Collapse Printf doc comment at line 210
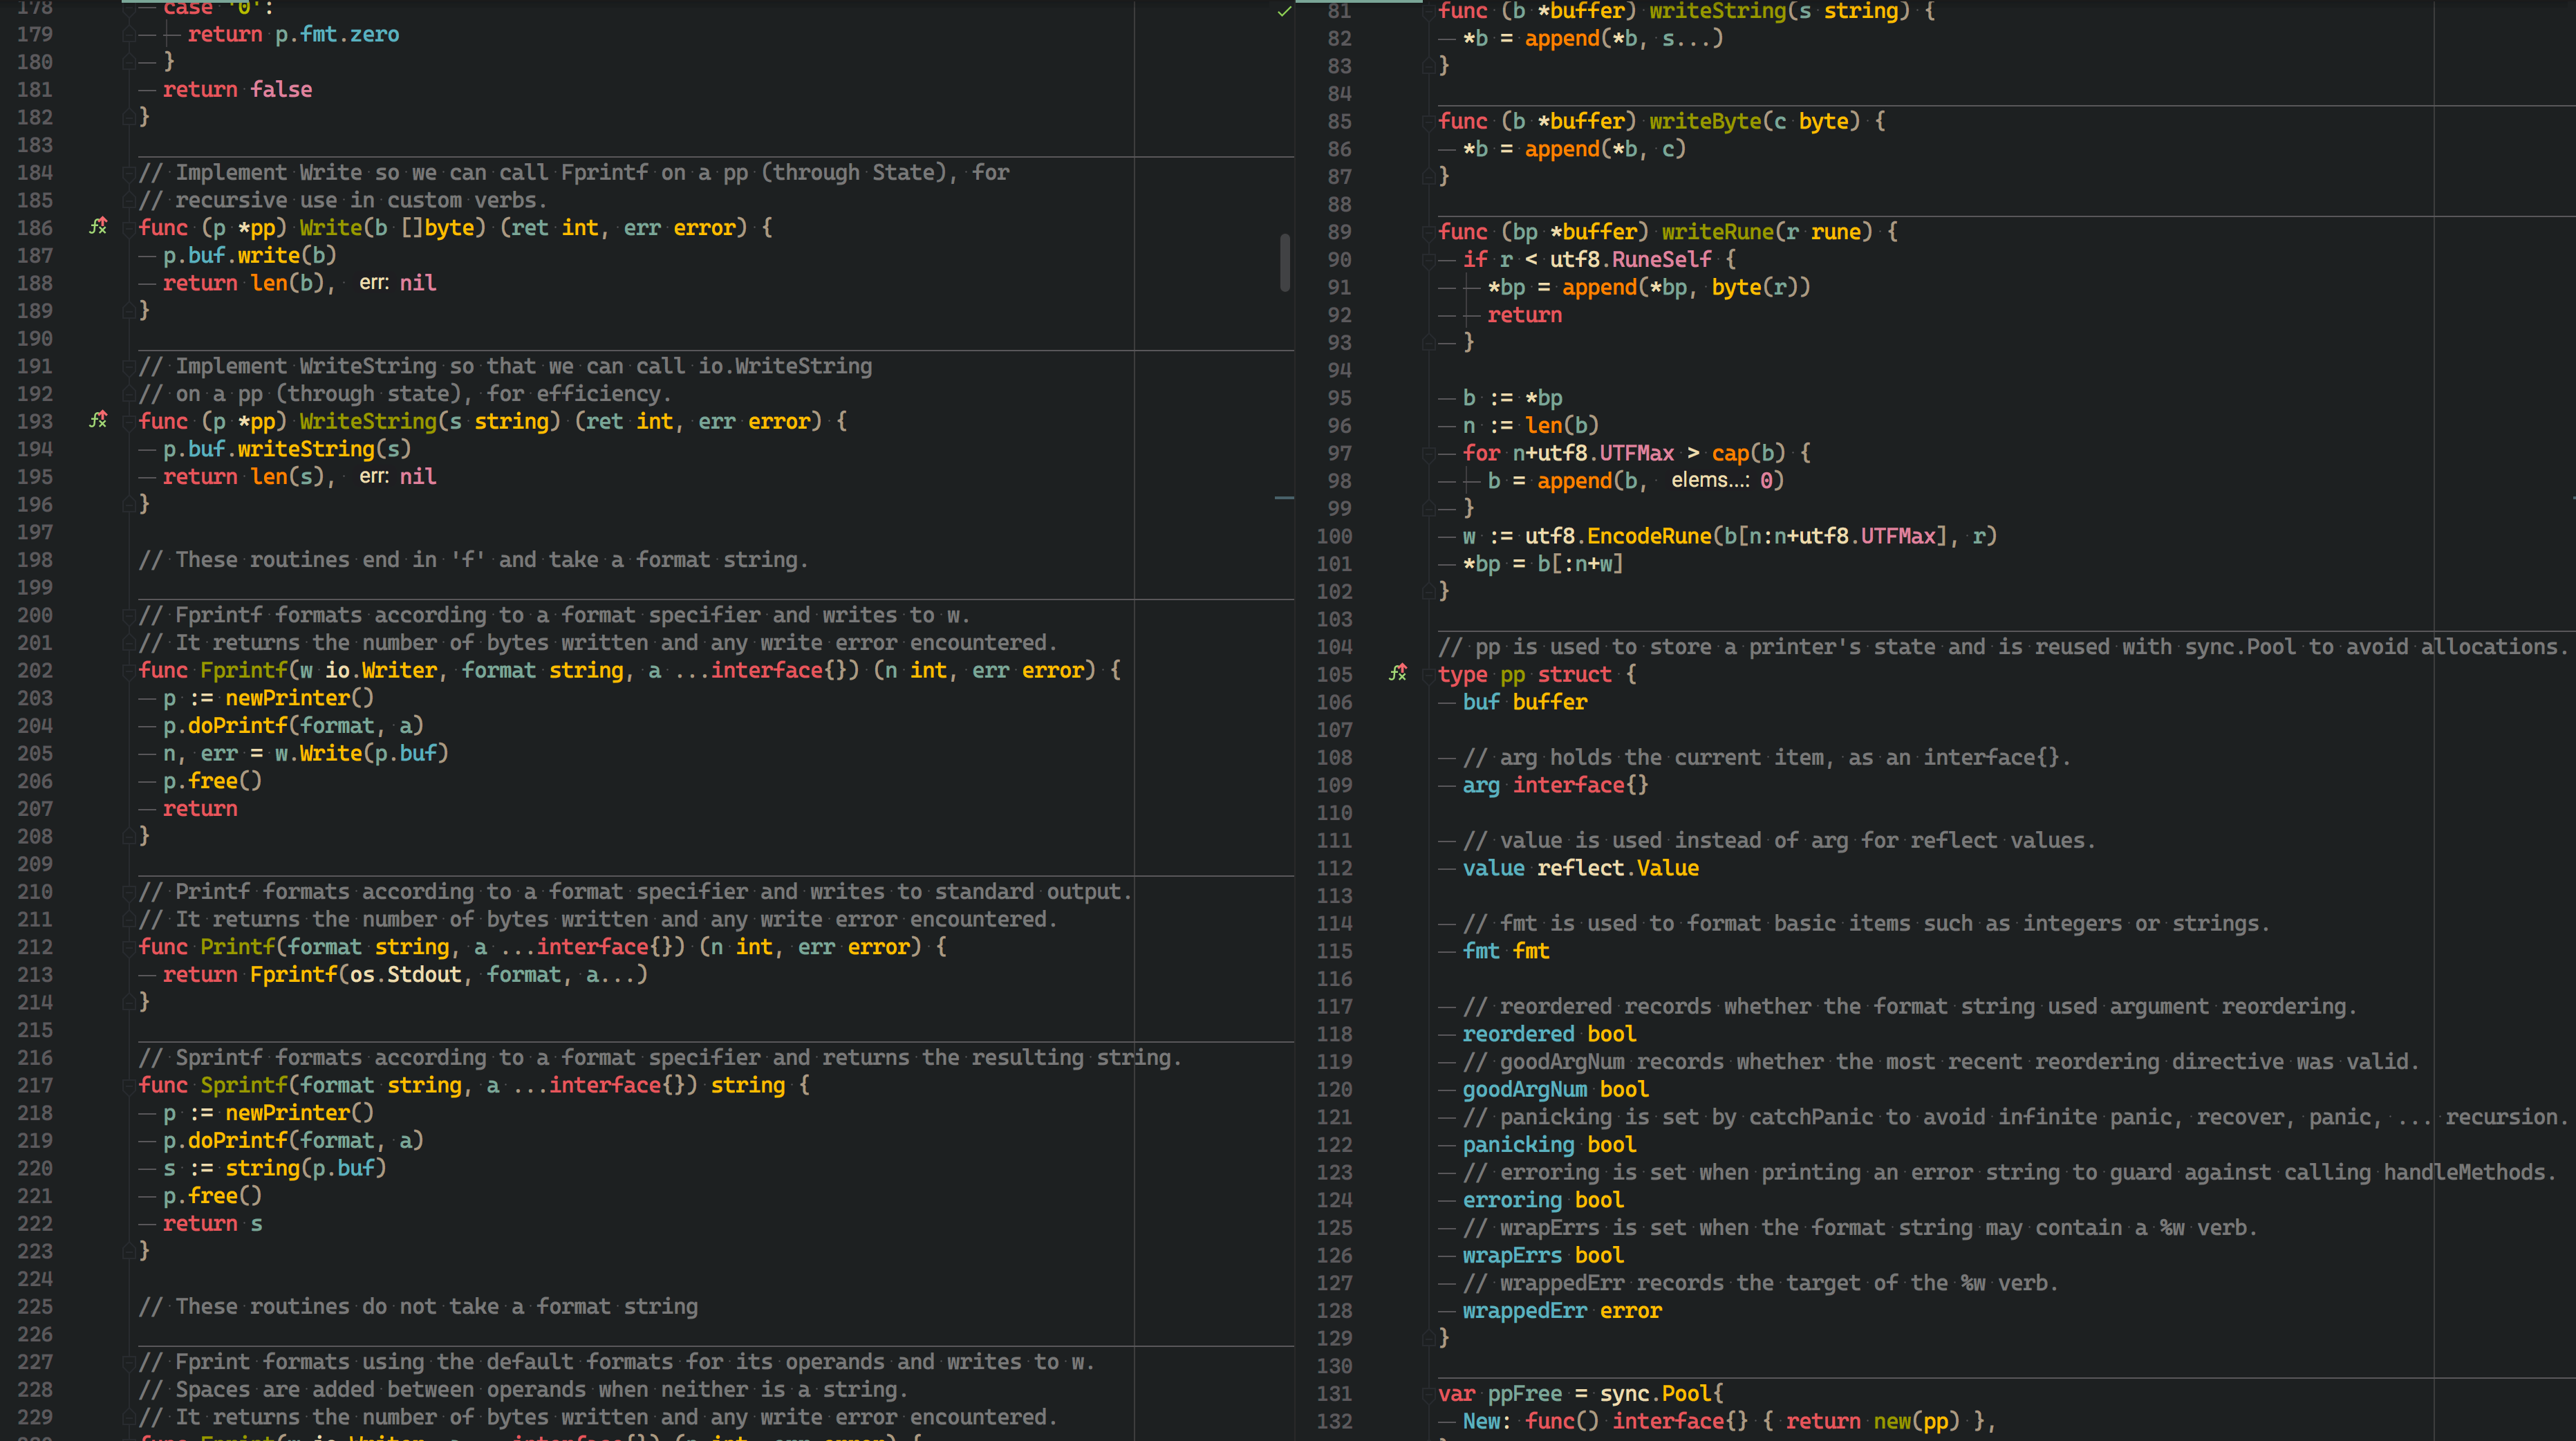The image size is (2576, 1441). [128, 892]
